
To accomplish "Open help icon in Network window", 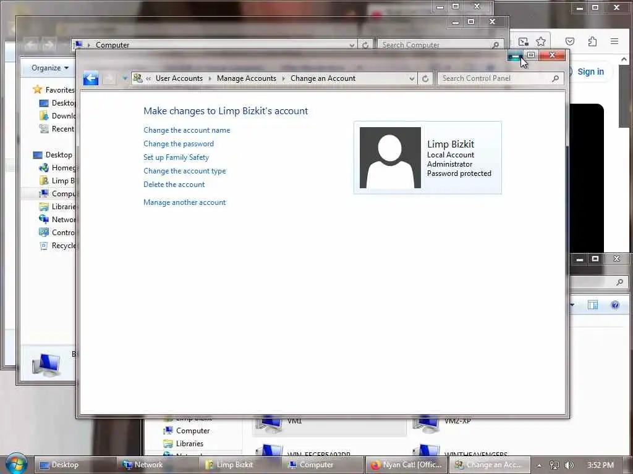I will click(x=615, y=305).
